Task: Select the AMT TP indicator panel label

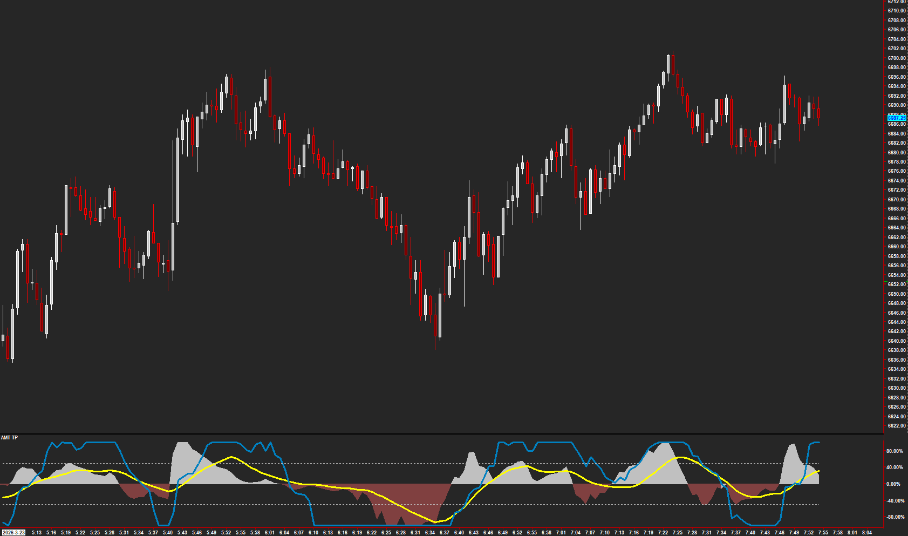Action: coord(9,438)
